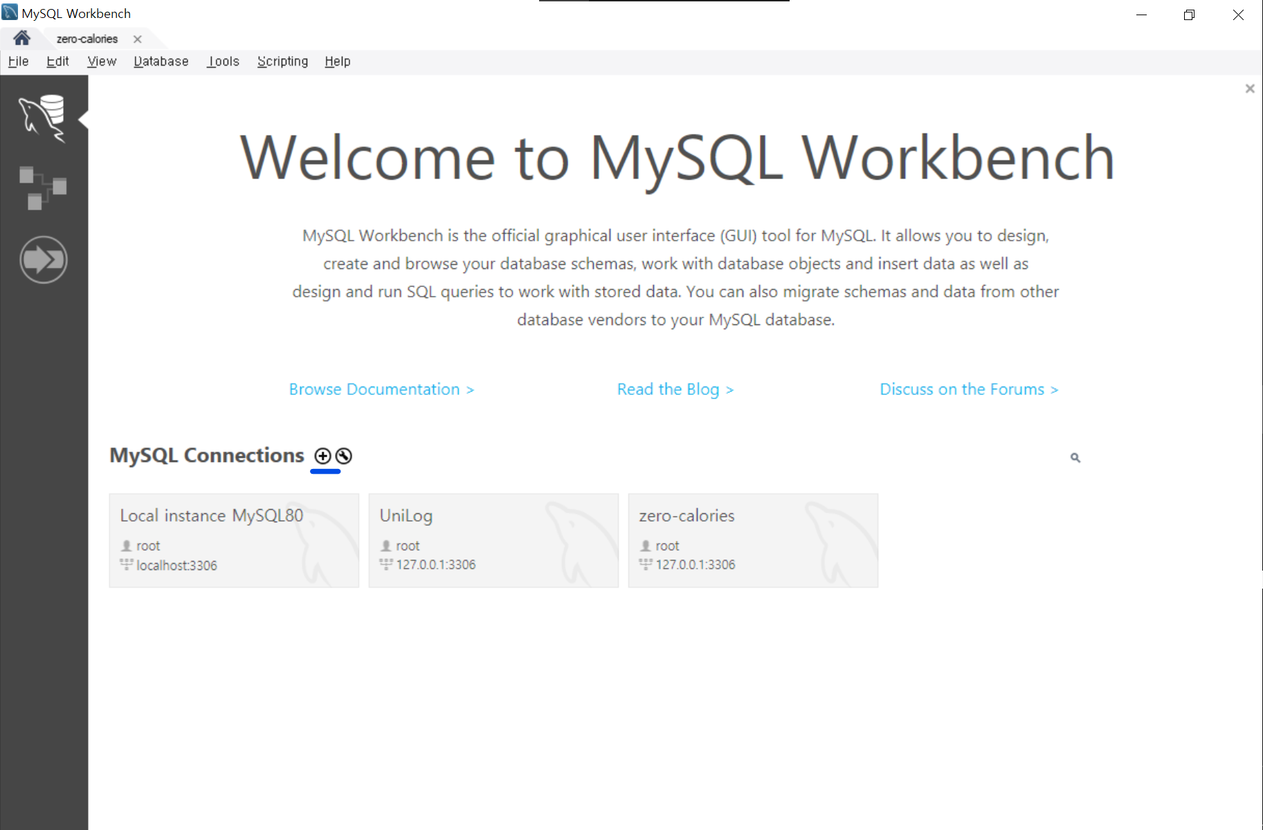
Task: Add a new MySQL connection with plus icon
Action: (322, 456)
